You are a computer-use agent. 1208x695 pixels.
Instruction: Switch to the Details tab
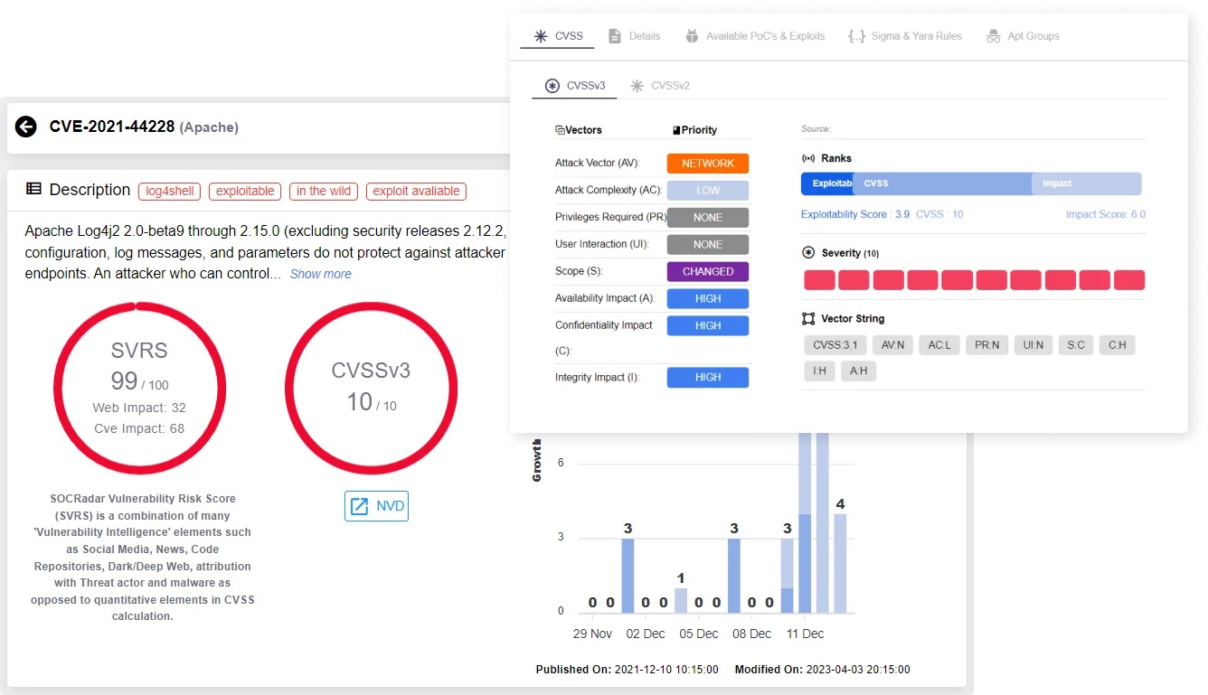point(635,36)
